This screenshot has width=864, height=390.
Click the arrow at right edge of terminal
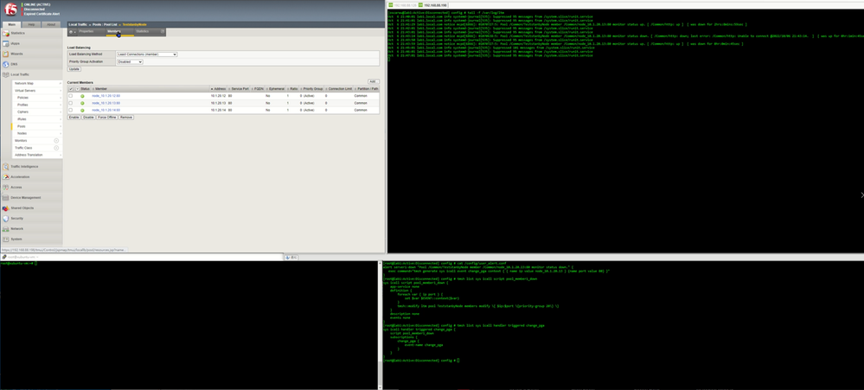click(x=861, y=195)
